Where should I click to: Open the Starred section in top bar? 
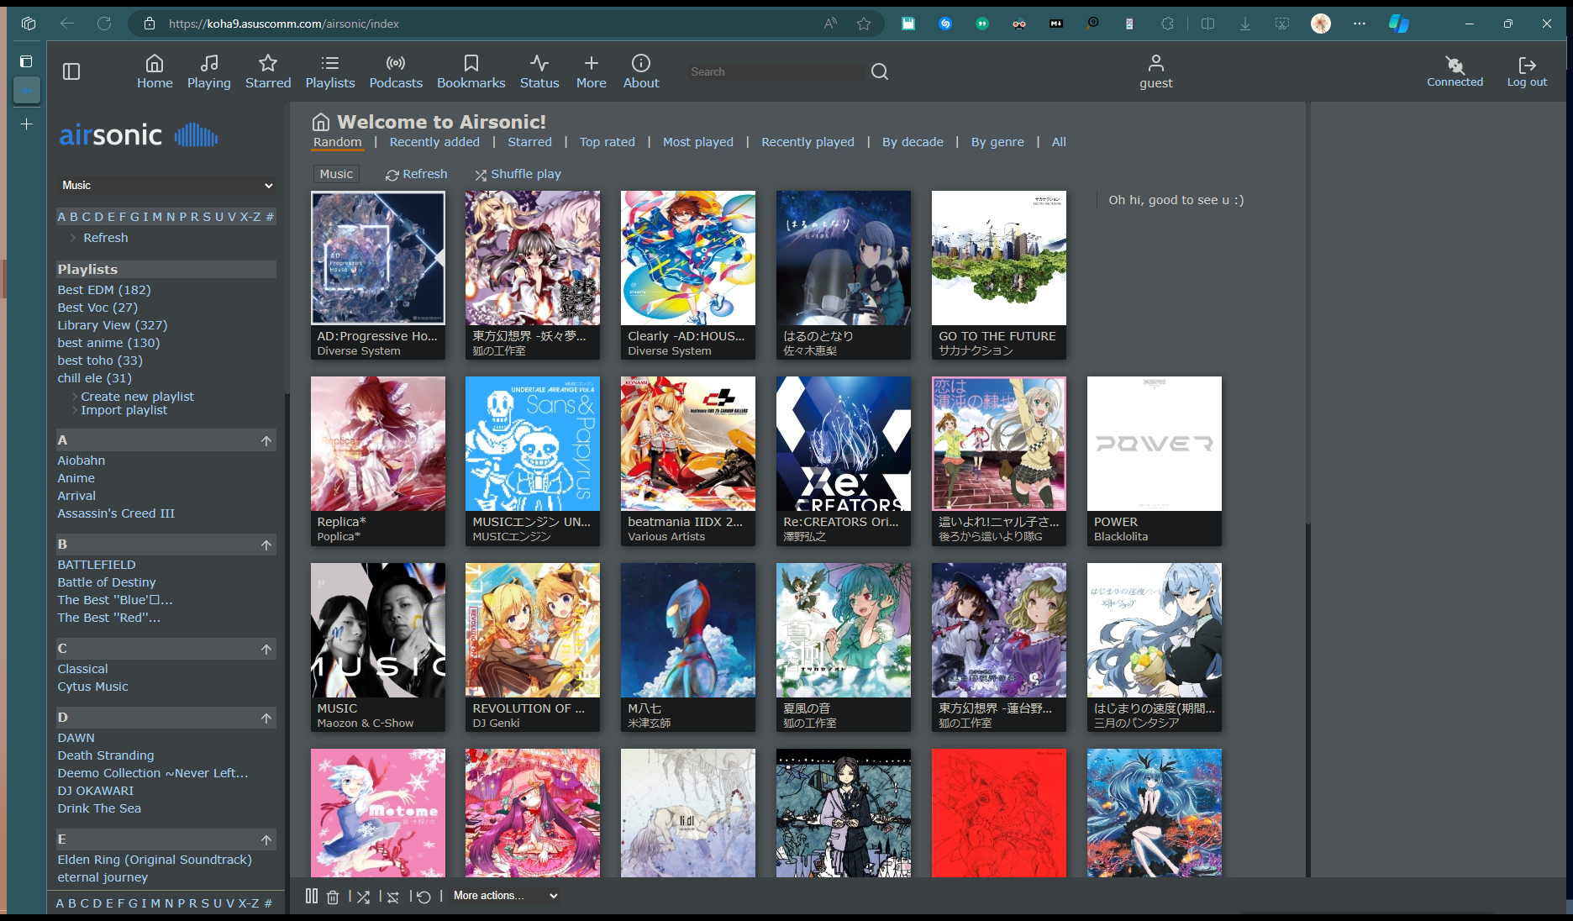tap(268, 71)
